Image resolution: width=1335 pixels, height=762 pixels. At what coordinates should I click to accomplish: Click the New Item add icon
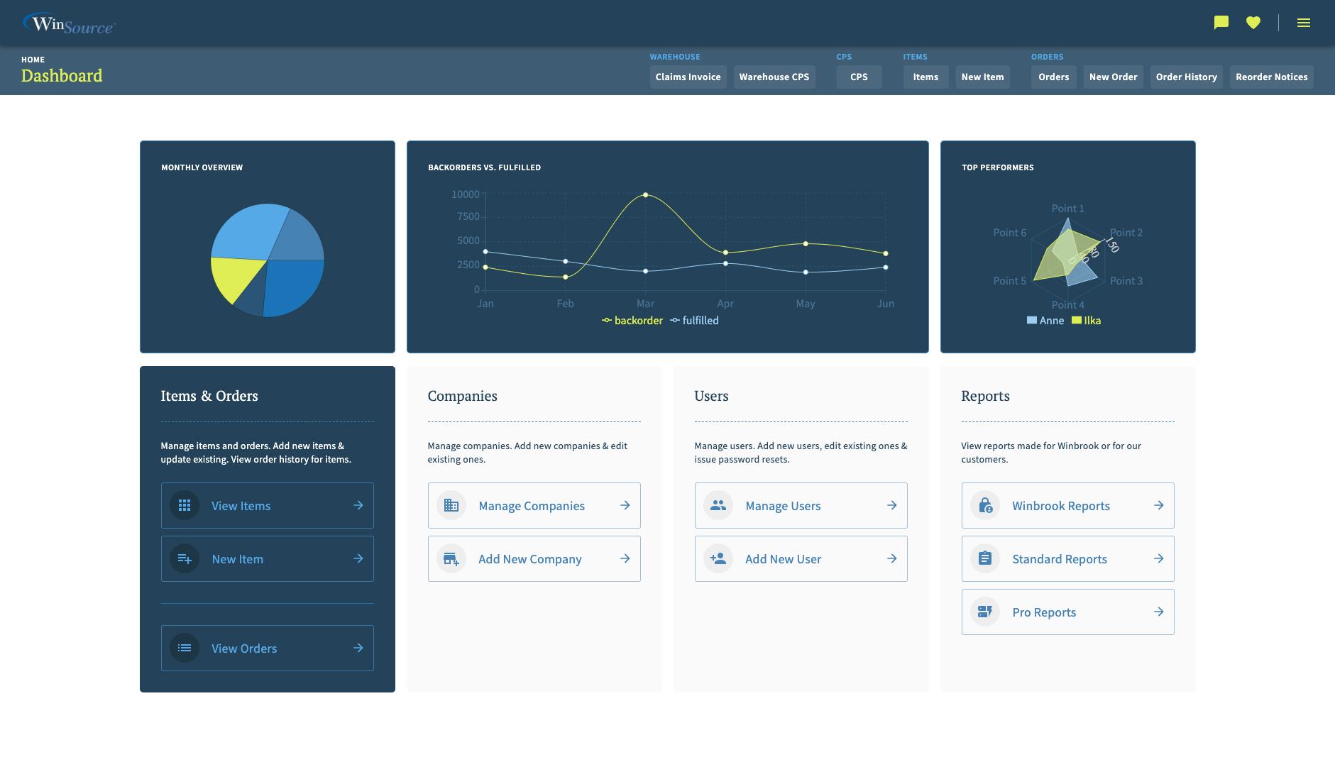coord(185,558)
